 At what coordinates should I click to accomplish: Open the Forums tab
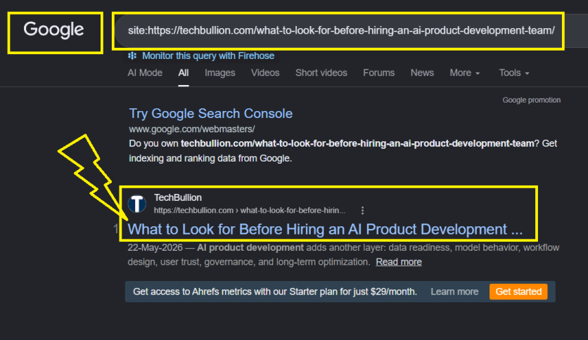point(378,72)
